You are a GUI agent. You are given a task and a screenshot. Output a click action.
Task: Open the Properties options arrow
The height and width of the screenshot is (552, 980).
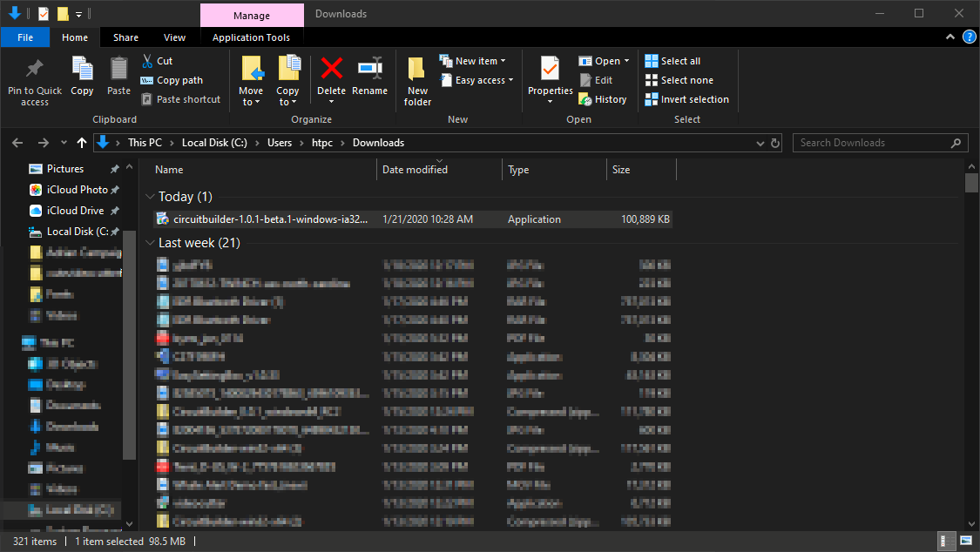click(x=550, y=102)
